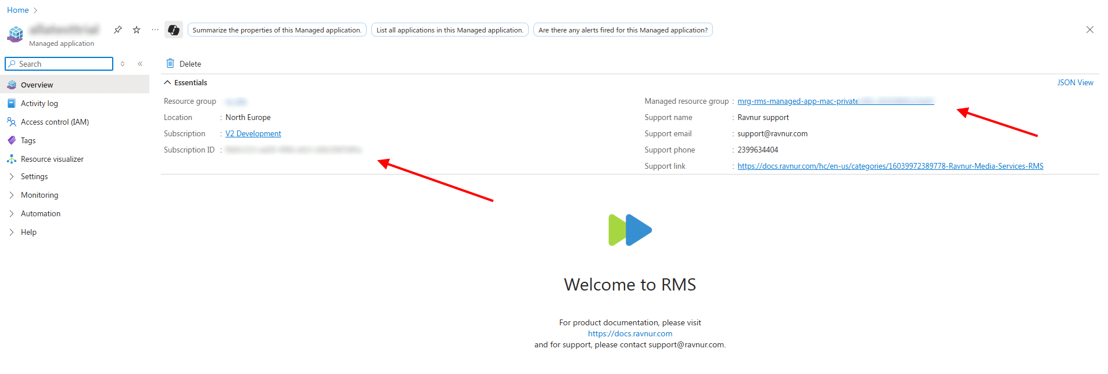Click the Delete trash icon
The height and width of the screenshot is (374, 1108).
pos(170,63)
